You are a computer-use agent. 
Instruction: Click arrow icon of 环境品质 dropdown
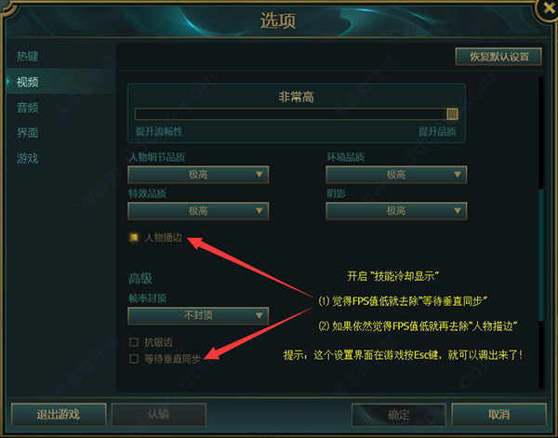458,174
